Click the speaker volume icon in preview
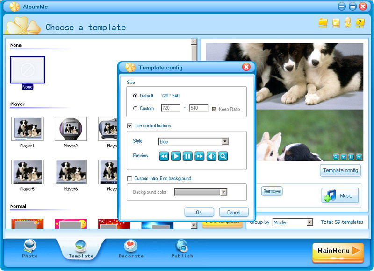Viewport: 374px width, 271px height. coord(211,156)
